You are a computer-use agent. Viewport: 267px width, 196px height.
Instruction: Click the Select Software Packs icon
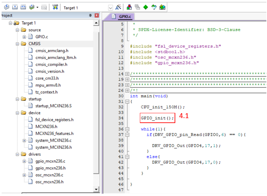pos(154,7)
